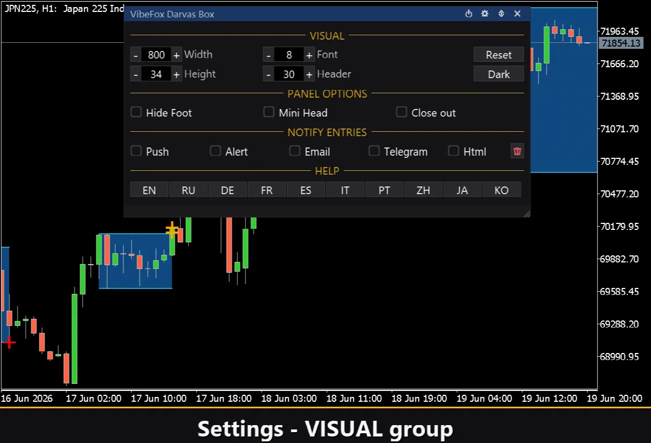Toggle the Email notification checkbox
Viewport: 651px width, 443px height.
pos(295,151)
